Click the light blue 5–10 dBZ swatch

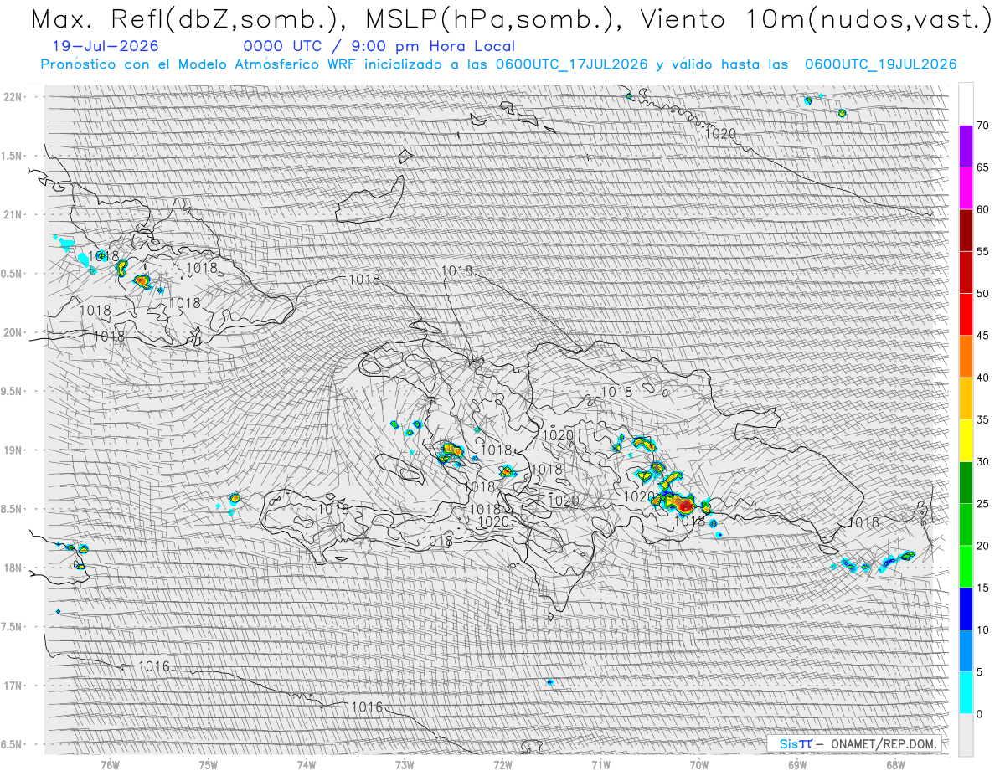[966, 651]
